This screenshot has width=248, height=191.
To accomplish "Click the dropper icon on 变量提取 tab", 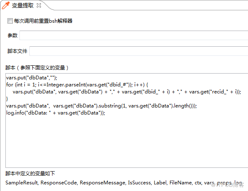I will pos(6,5).
